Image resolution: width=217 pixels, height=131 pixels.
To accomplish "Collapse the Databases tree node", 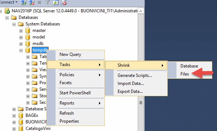I will coord(7,18).
